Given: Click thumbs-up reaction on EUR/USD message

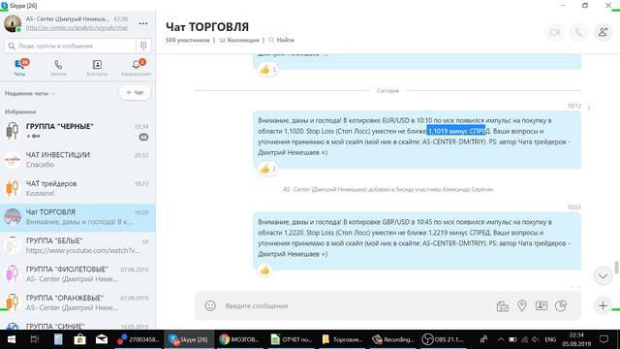Looking at the screenshot, I should click(x=267, y=169).
